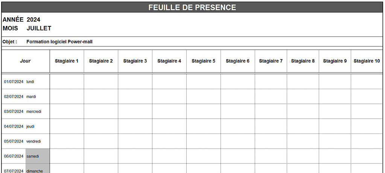This screenshot has height=173, width=385.
Task: Click Stagiaire 9 presence cell for vendredi
Action: pyautogui.click(x=335, y=141)
